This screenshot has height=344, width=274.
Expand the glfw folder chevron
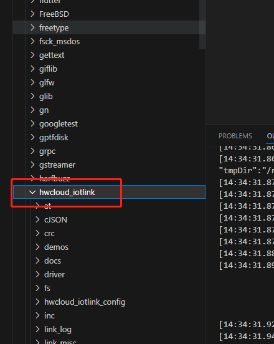click(x=32, y=82)
